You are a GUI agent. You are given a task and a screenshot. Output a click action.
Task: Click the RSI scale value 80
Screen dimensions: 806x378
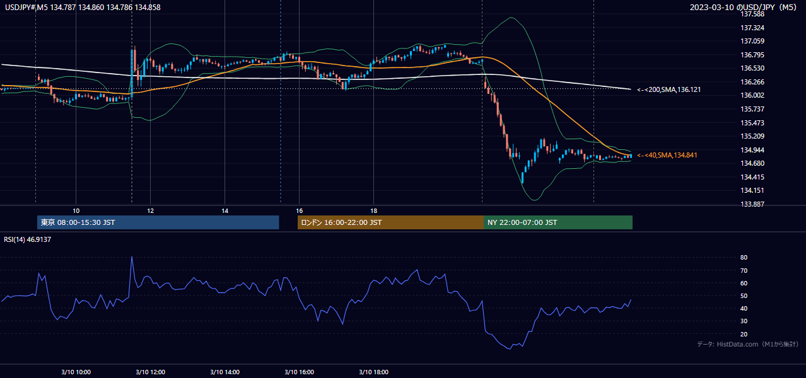click(744, 258)
